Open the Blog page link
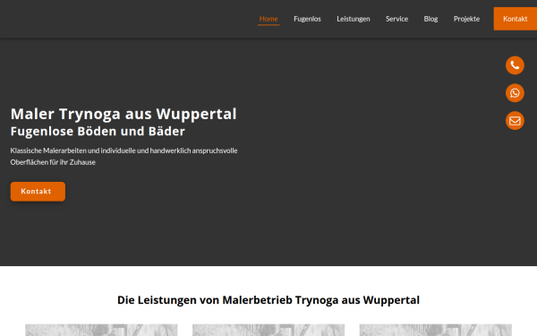 pos(430,19)
